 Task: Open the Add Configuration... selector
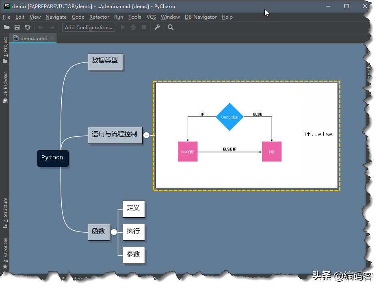point(89,27)
